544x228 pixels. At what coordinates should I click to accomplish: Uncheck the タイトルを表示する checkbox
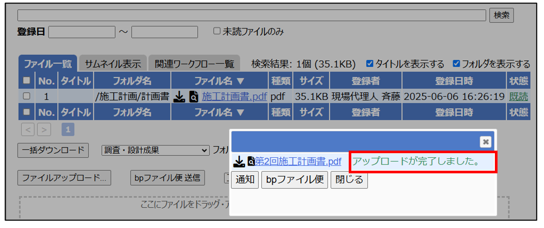click(x=369, y=64)
